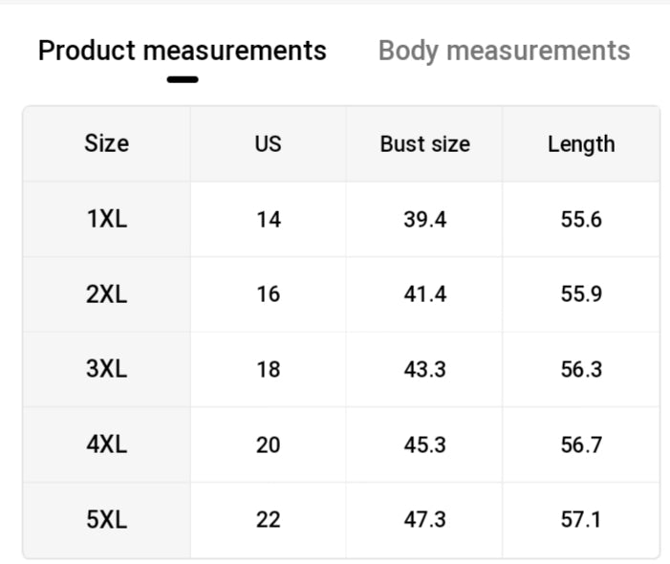
Task: Click the 41.4 bust size value
Action: tap(424, 294)
